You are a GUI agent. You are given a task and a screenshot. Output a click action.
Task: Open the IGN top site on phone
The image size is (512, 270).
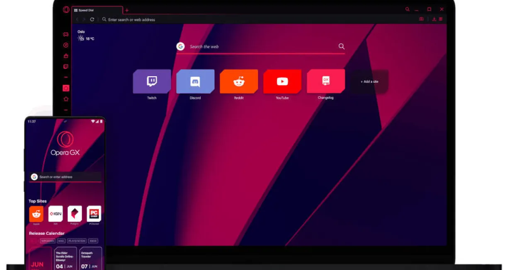coord(56,214)
